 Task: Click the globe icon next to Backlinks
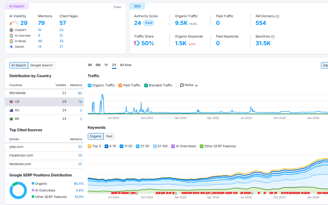273,36
